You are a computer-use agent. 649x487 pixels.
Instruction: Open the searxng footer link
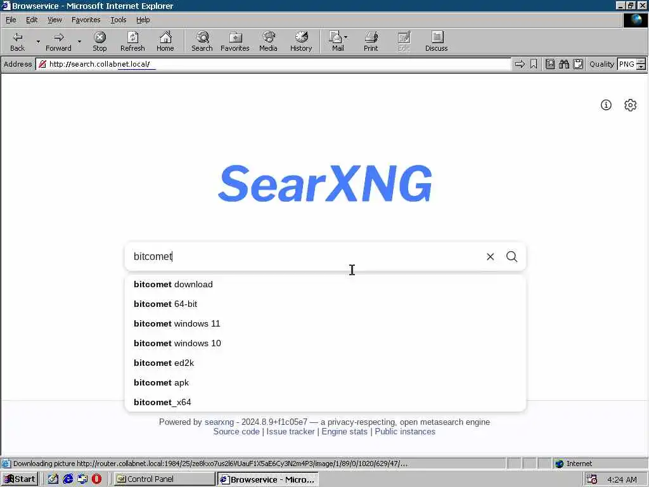tap(219, 422)
